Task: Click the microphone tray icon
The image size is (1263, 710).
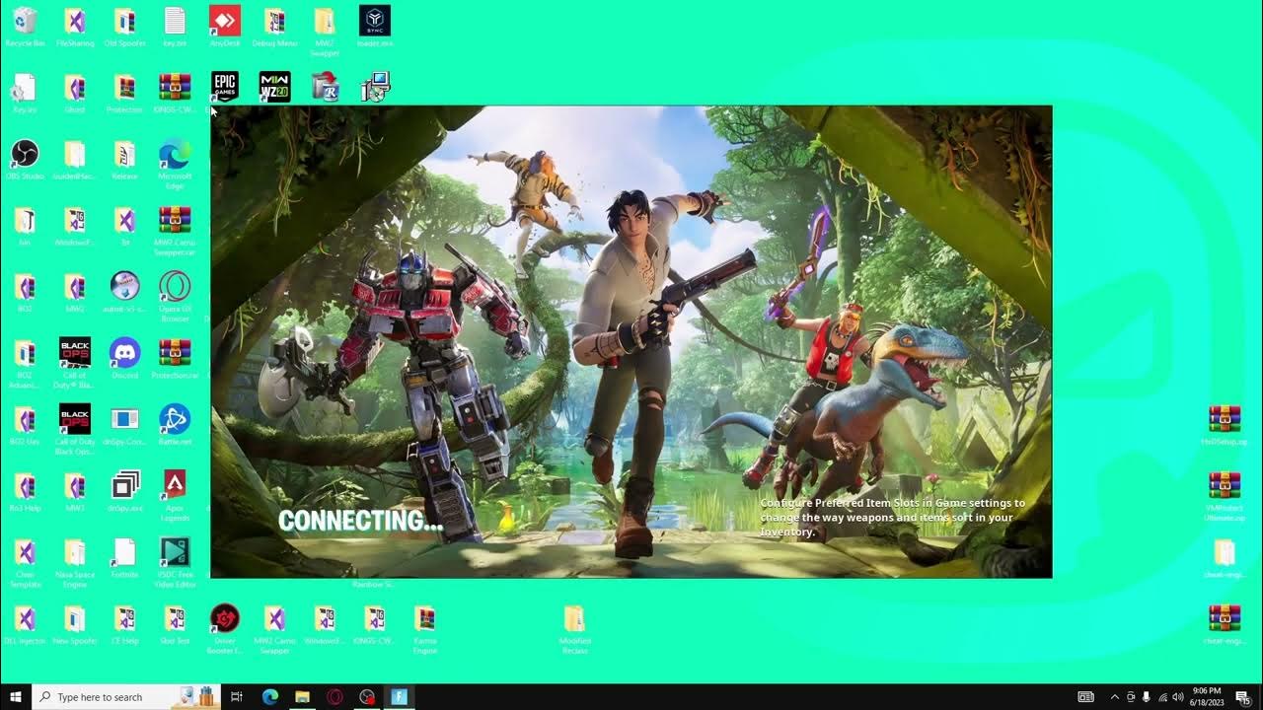Action: tap(1147, 697)
